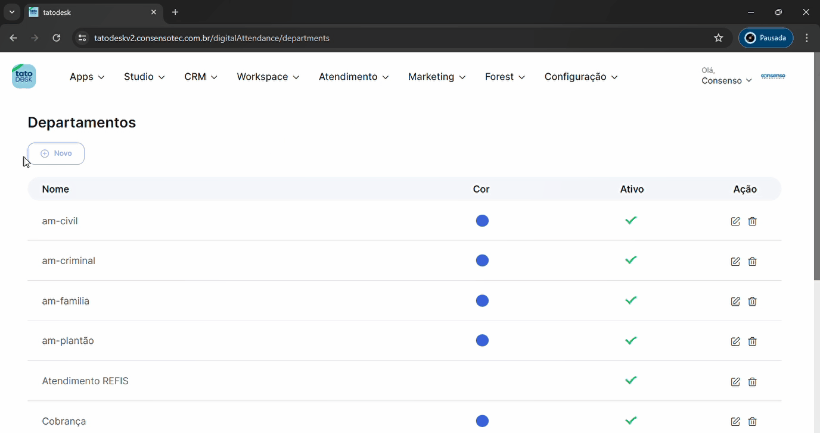Screen dimensions: 820x433
Task: Edit the am-familia department row
Action: 735,302
